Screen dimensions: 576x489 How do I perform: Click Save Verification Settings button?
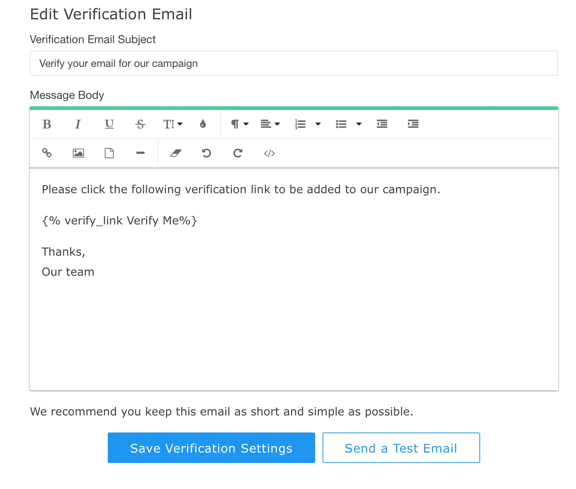point(211,448)
